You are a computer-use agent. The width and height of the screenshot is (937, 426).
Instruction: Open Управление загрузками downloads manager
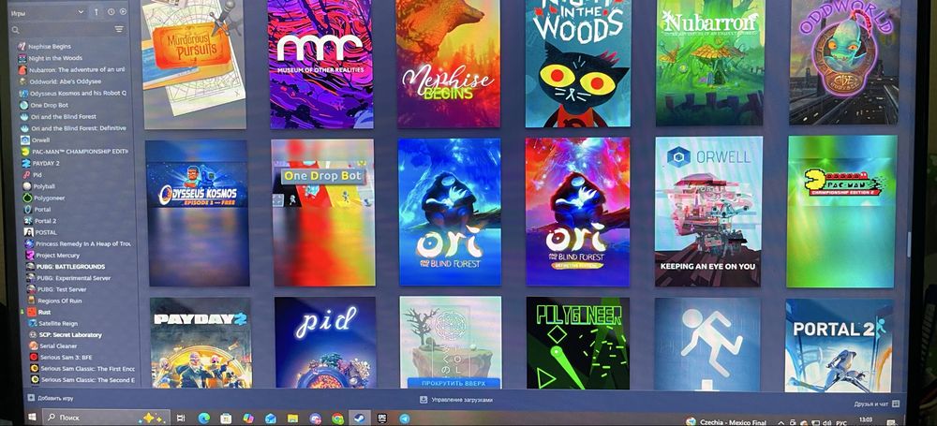point(456,400)
